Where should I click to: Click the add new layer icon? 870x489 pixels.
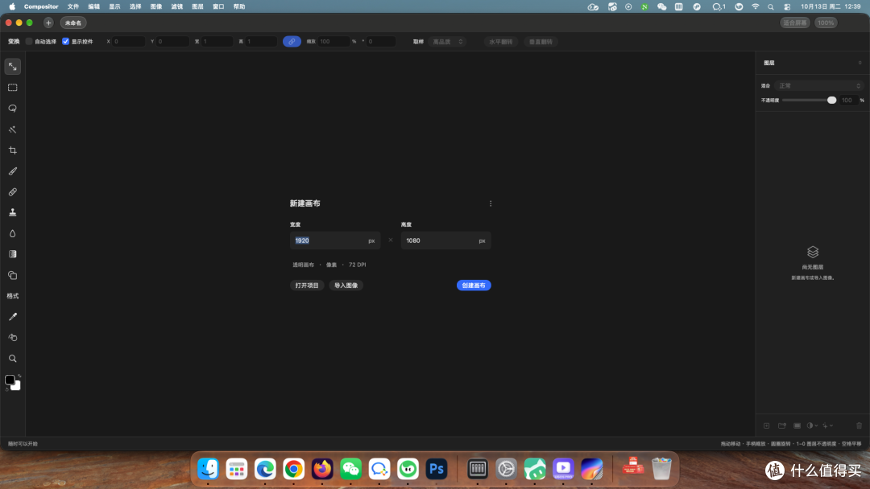766,426
